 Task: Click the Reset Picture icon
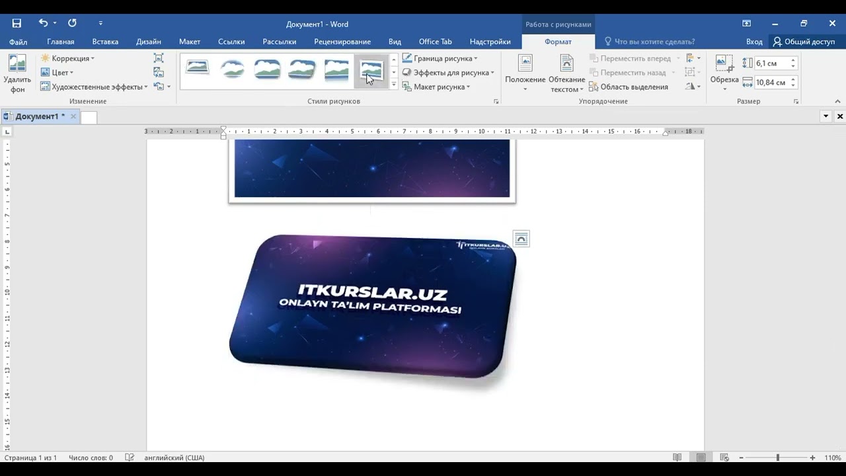tap(159, 87)
